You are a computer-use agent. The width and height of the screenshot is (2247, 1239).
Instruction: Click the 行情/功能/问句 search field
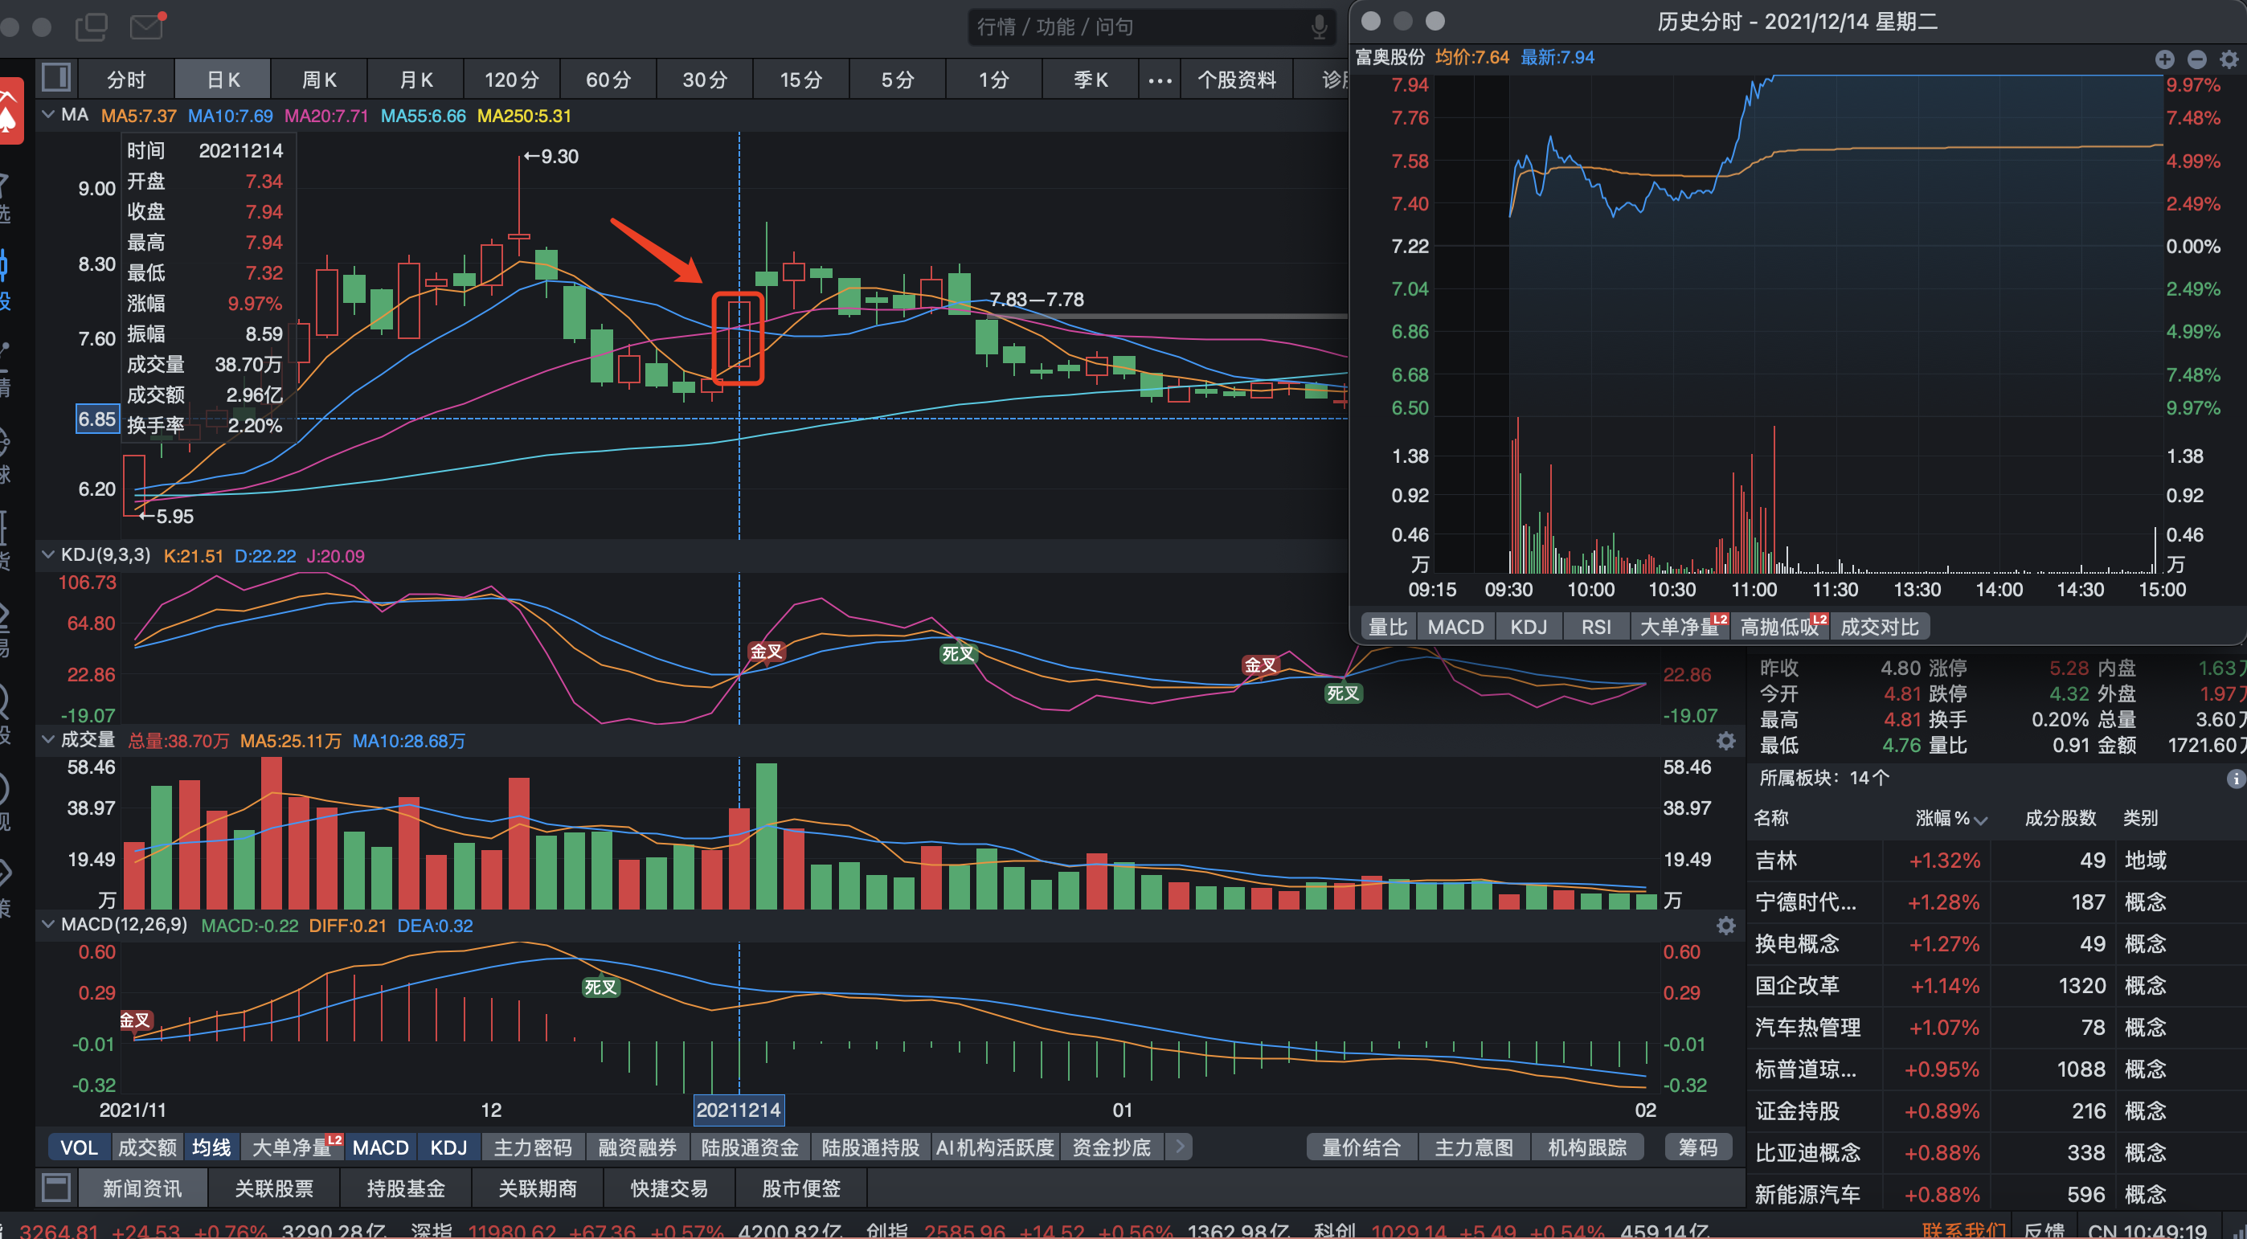tap(1134, 27)
